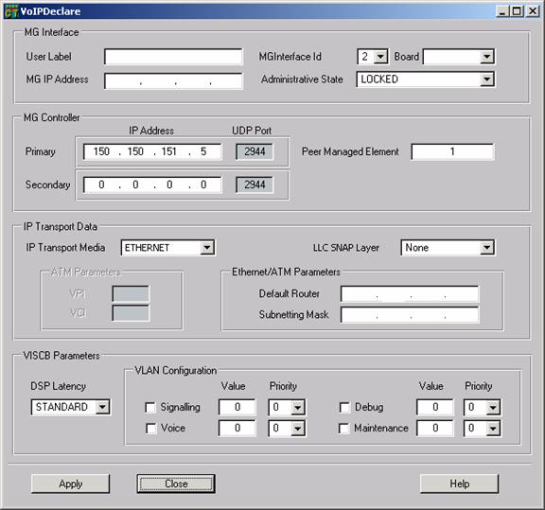Expand the Board selection dropdown

[487, 57]
